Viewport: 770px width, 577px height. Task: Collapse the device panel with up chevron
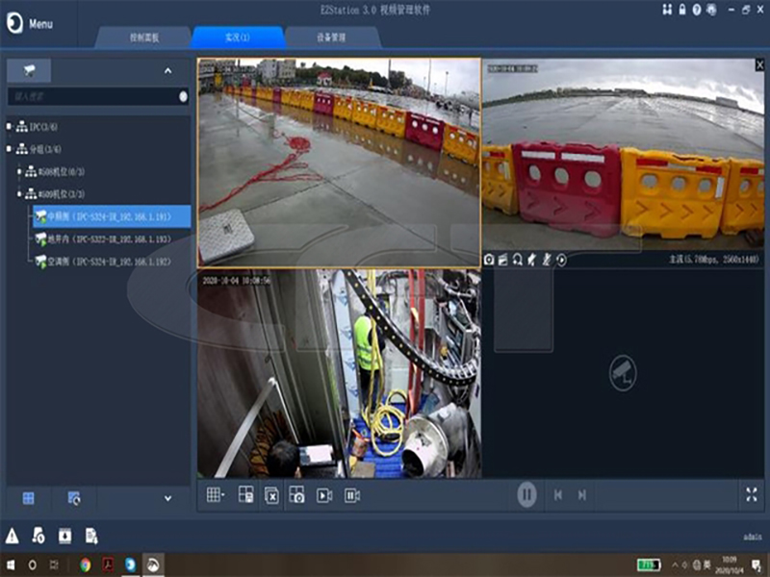pos(167,71)
